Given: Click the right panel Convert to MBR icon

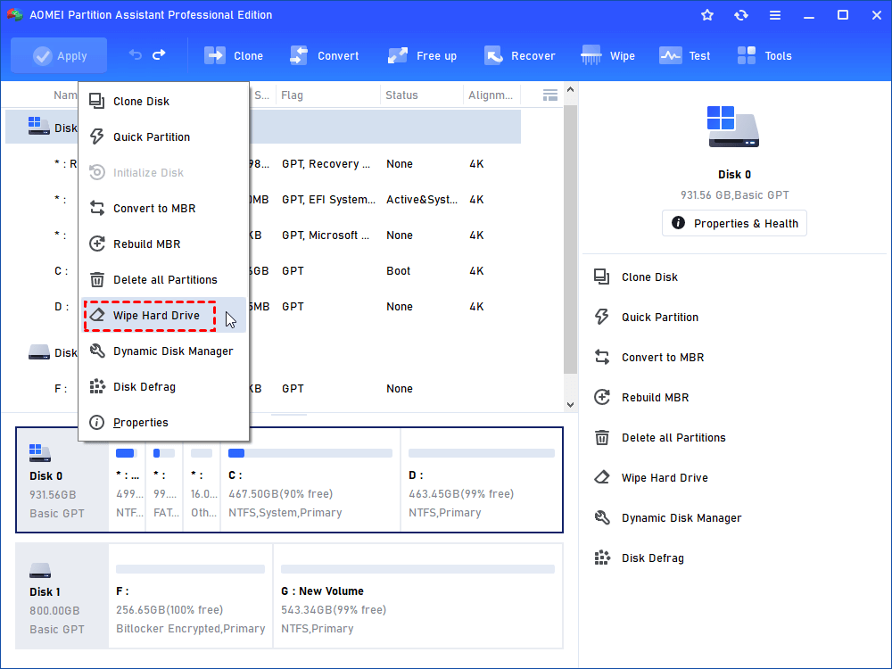Looking at the screenshot, I should [602, 358].
